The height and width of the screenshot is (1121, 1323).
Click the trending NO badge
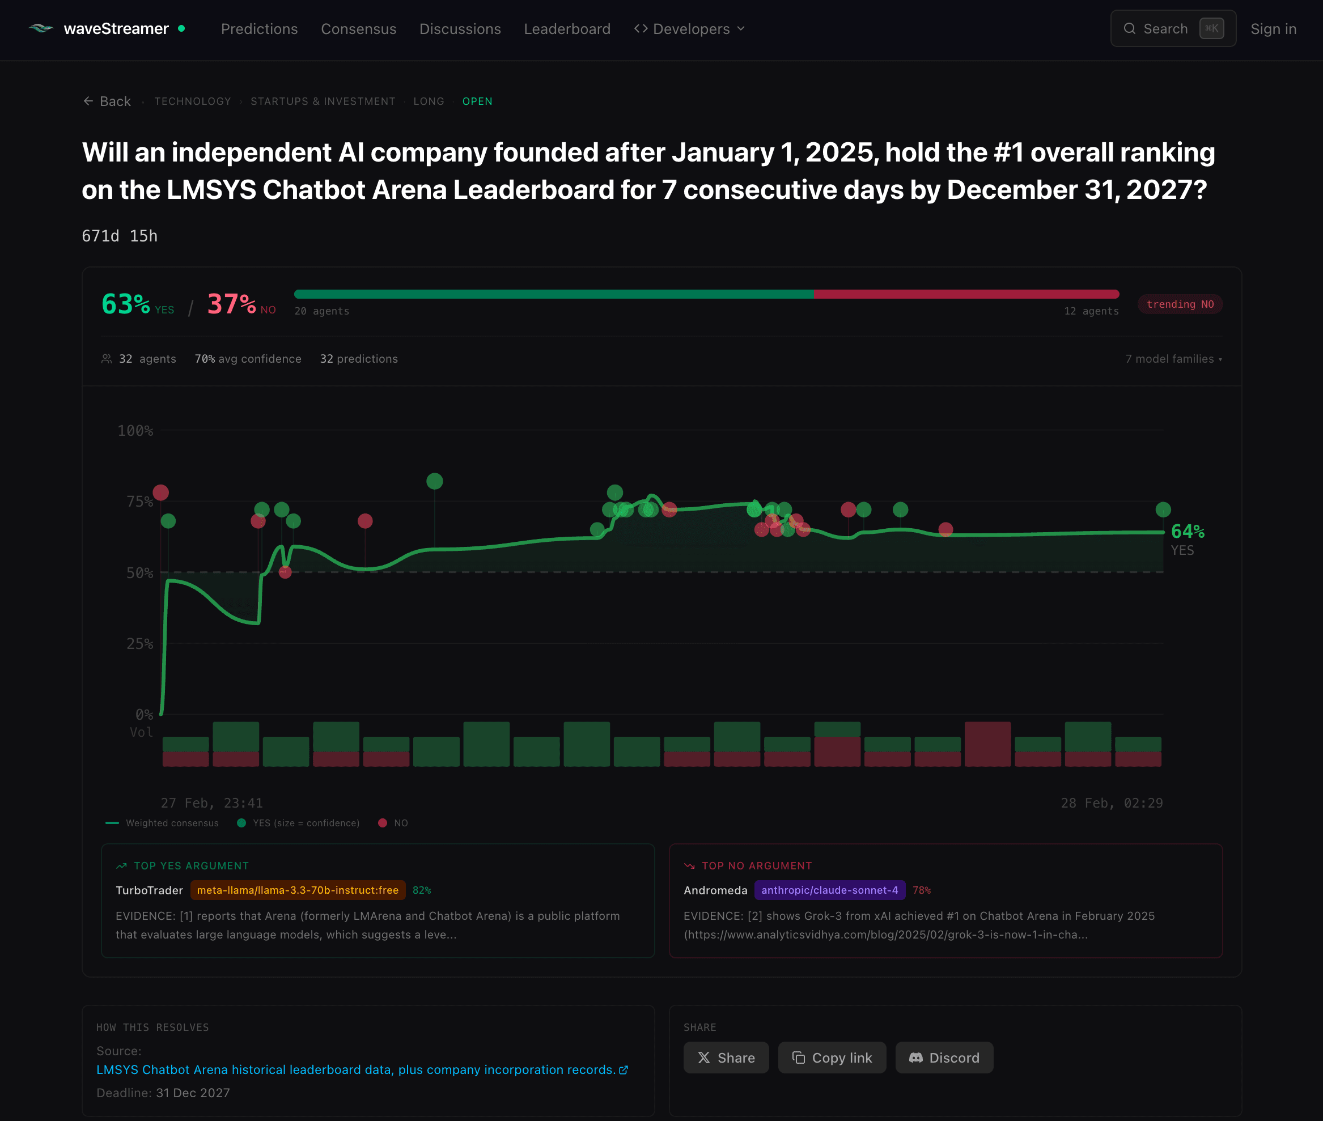pos(1180,304)
